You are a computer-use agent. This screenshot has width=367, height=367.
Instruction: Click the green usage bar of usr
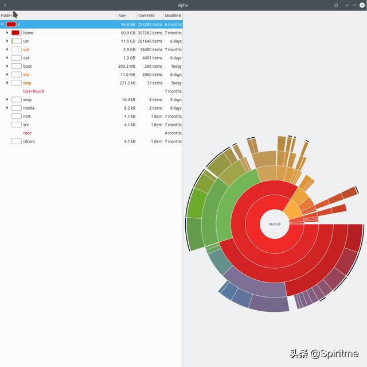[x=16, y=41]
